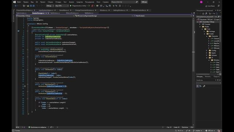The image size is (234, 132).
Task: Switch to InputSystemHelper.cs tab
Action: pos(46,10)
